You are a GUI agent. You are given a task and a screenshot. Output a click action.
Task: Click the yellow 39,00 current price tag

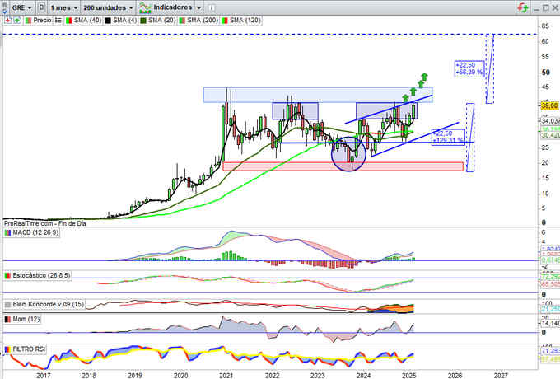point(549,105)
